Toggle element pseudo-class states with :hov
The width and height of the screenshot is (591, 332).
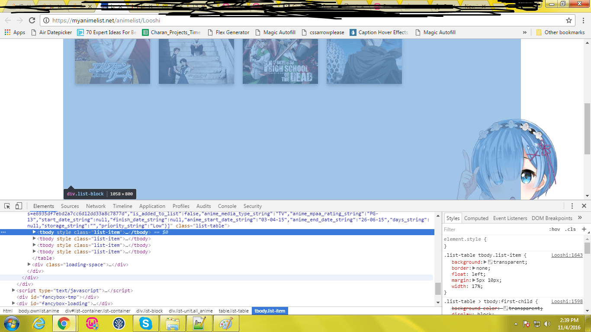555,229
